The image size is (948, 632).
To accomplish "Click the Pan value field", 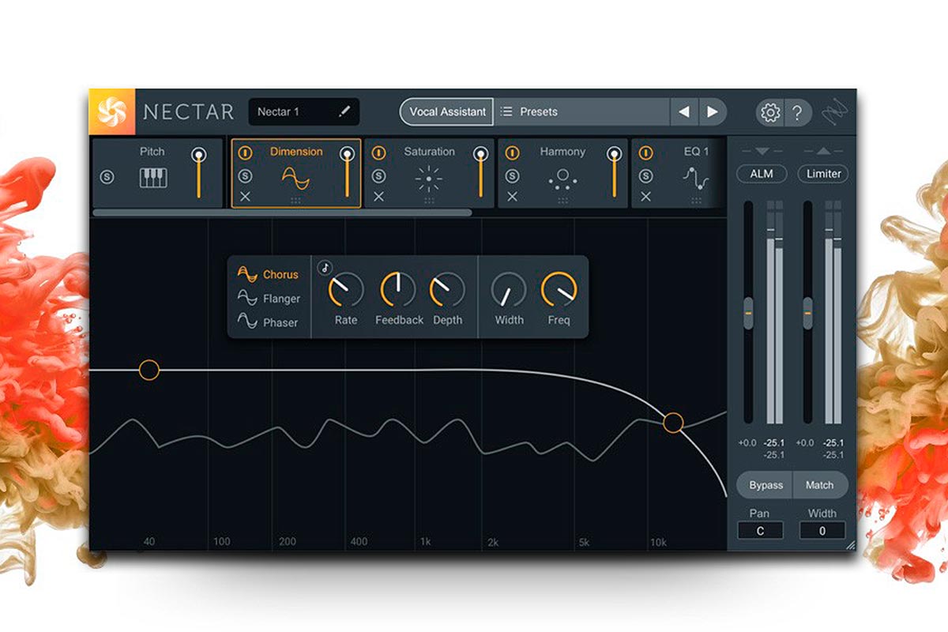I will pyautogui.click(x=760, y=531).
